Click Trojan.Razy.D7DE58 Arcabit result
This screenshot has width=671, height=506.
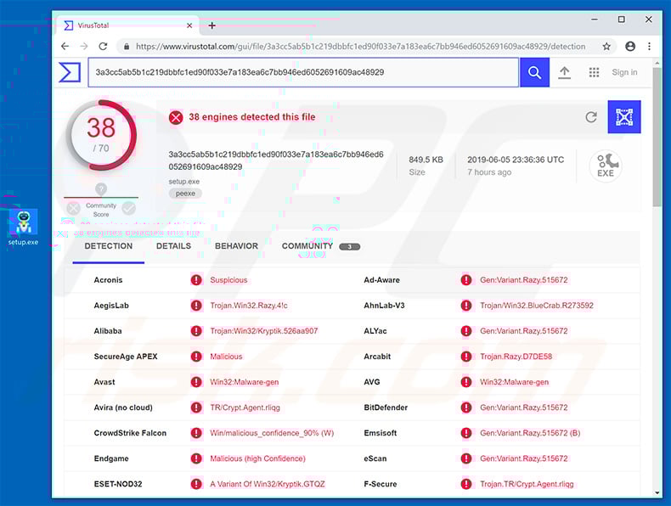(x=516, y=357)
